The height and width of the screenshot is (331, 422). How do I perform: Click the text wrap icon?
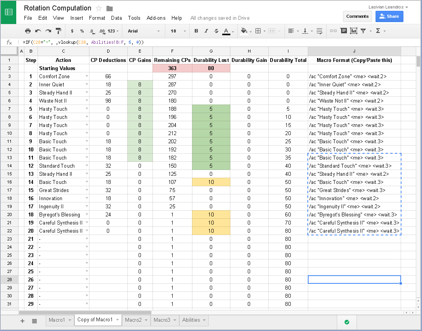[x=319, y=31]
